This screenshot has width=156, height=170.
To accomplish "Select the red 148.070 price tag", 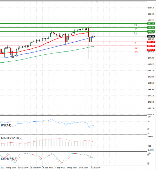I will click(151, 50).
